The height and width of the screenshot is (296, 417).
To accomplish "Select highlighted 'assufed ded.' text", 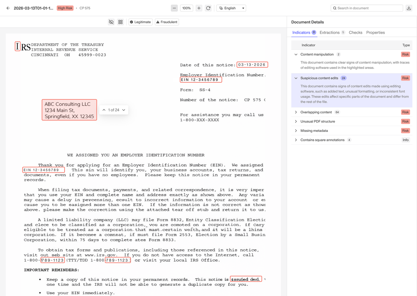I will tap(246, 279).
